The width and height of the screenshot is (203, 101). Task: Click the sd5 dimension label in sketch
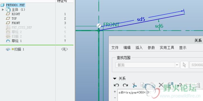(141, 20)
